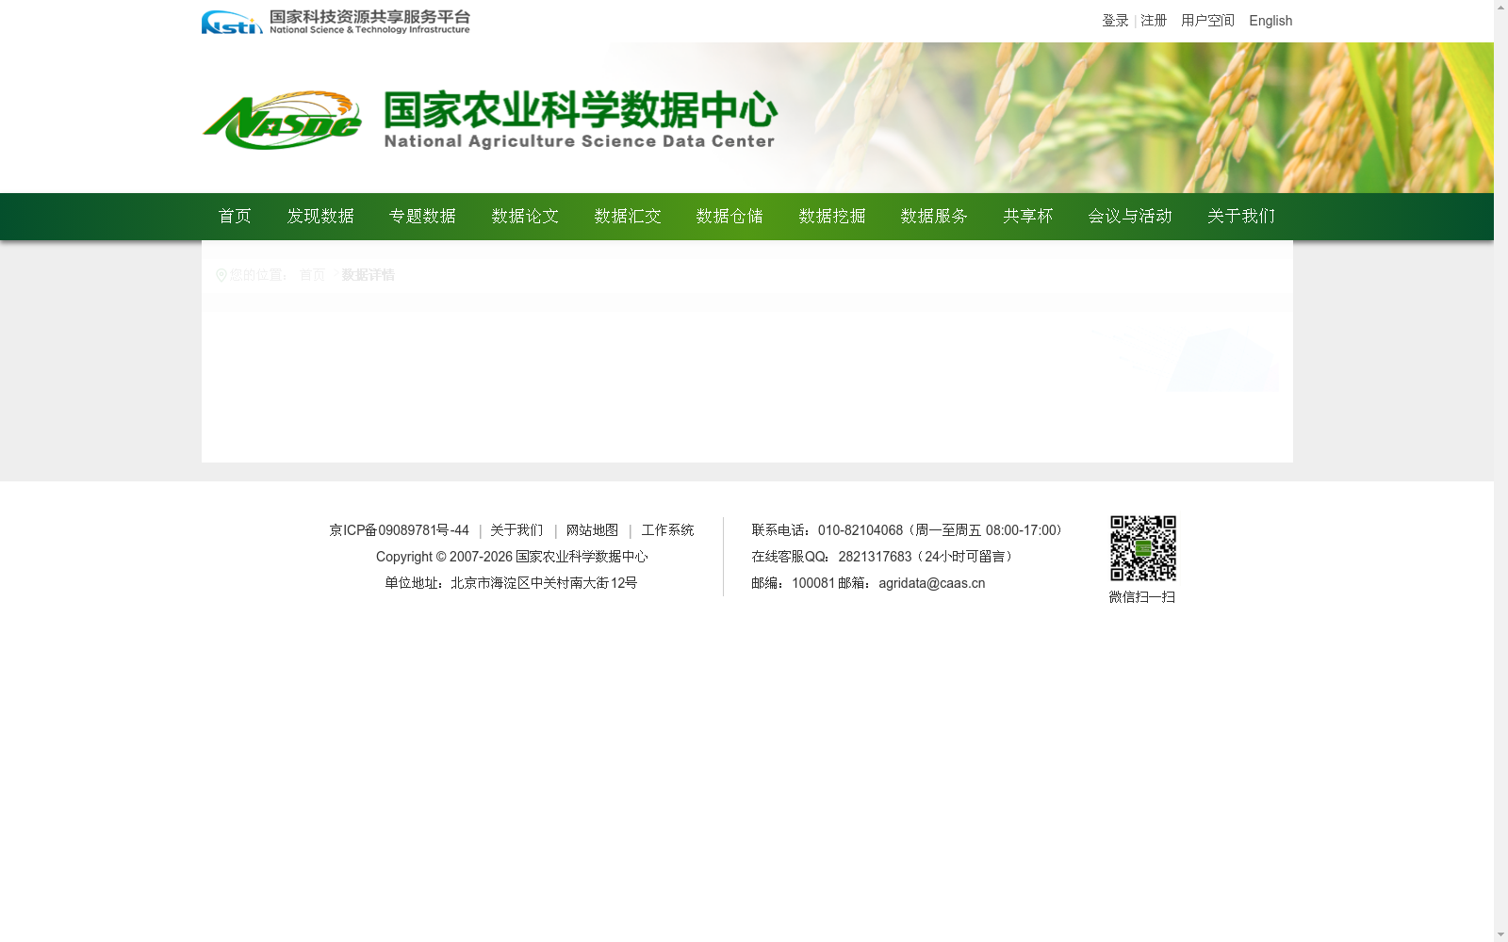Open the 发现数据 menu
The width and height of the screenshot is (1508, 942).
[x=320, y=217]
